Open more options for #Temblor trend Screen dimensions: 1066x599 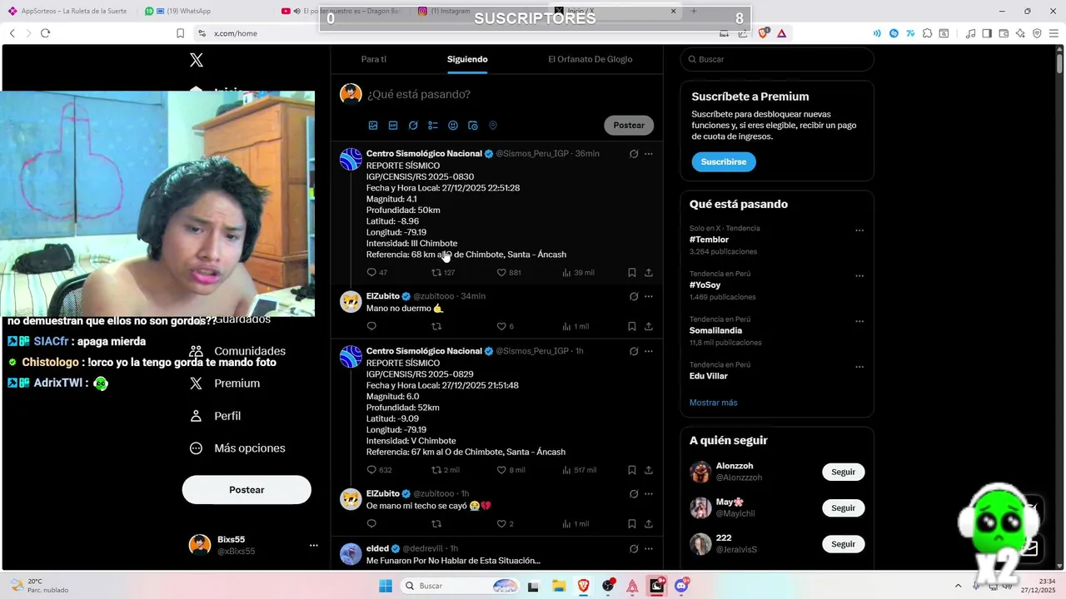click(x=859, y=230)
